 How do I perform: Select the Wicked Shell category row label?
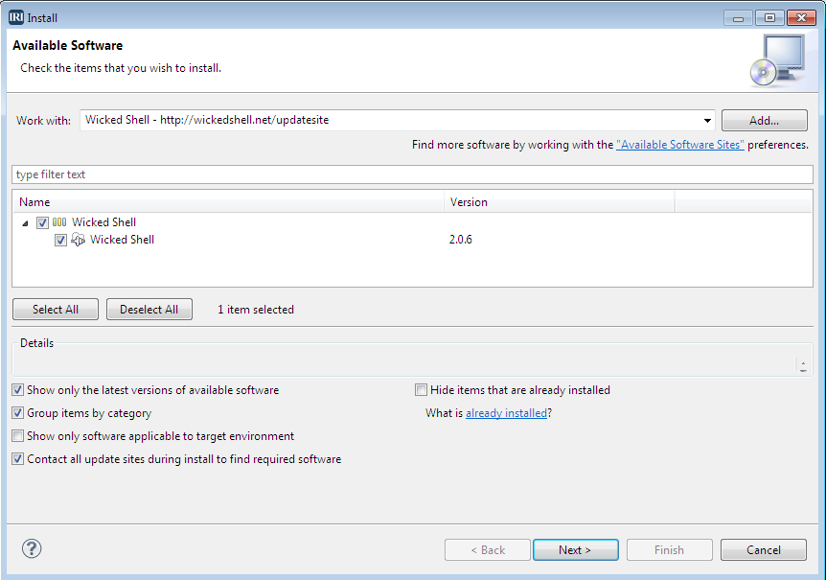click(x=103, y=222)
